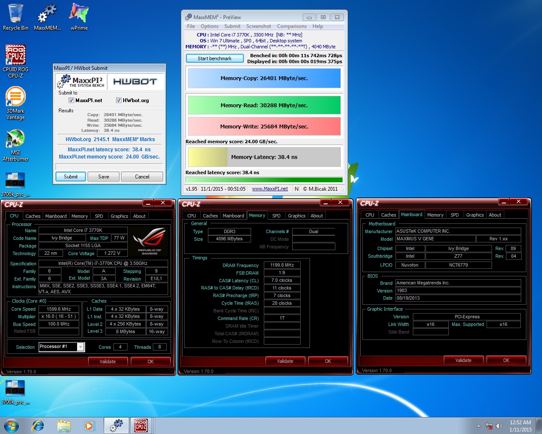
Task: Click the Memory-Latency 38.4 ns bar
Action: coord(264,157)
